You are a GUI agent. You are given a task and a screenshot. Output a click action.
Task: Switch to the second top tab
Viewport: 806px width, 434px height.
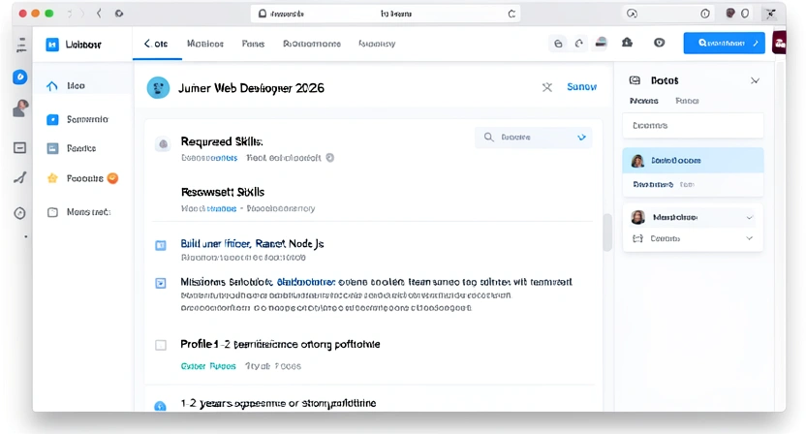[x=205, y=44]
